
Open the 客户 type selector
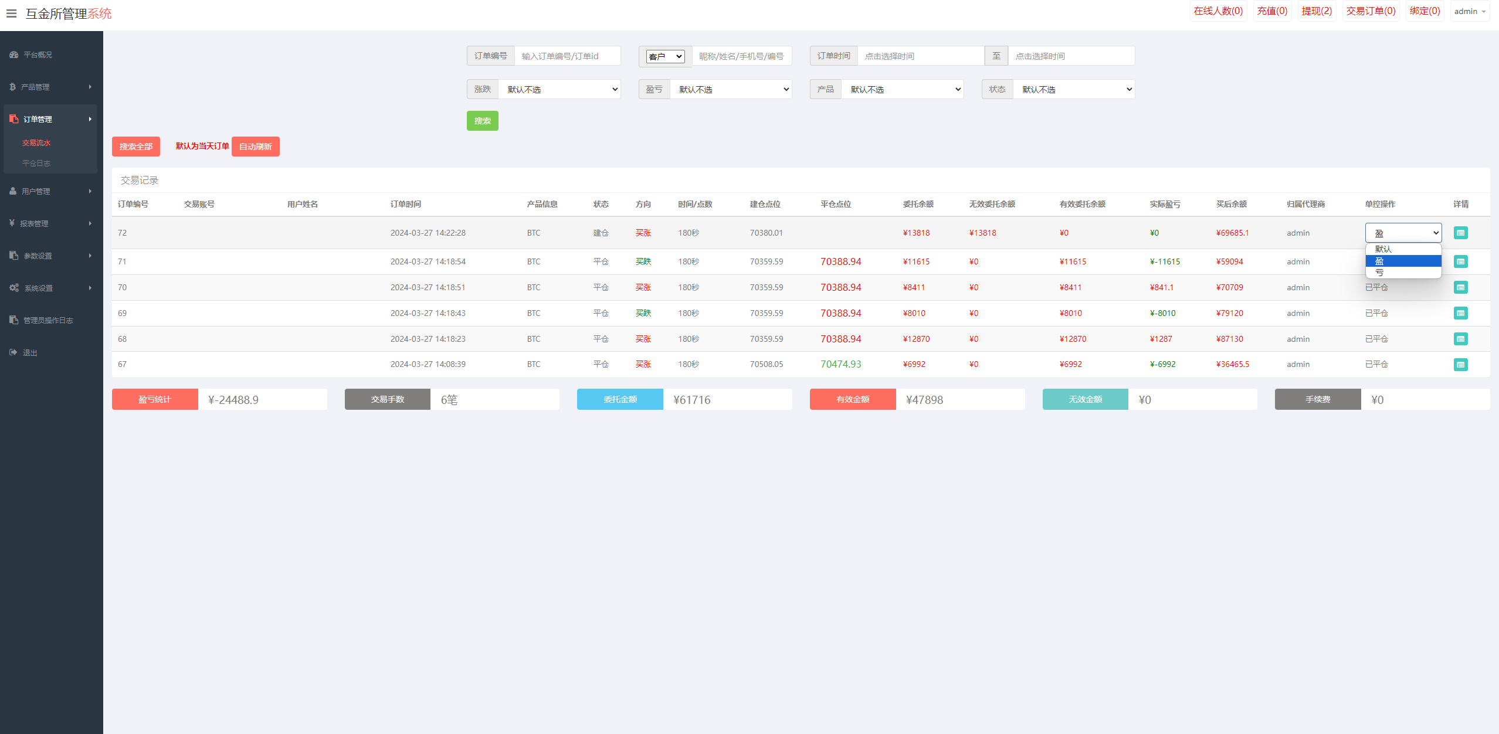point(665,56)
